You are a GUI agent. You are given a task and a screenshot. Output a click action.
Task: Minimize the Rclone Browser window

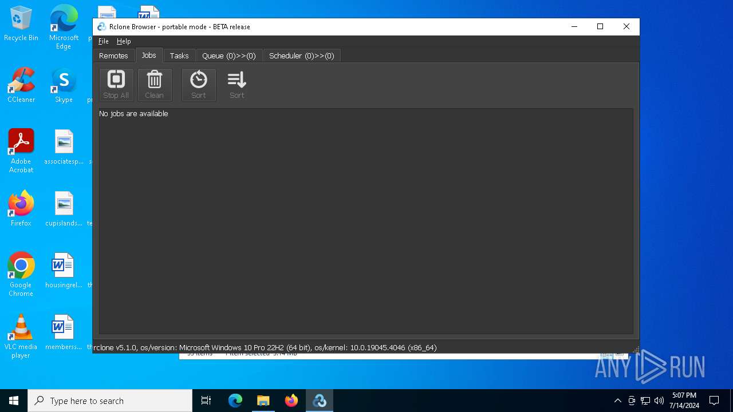(574, 27)
